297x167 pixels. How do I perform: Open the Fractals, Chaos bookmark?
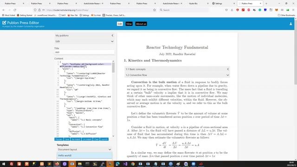[x=114, y=15]
